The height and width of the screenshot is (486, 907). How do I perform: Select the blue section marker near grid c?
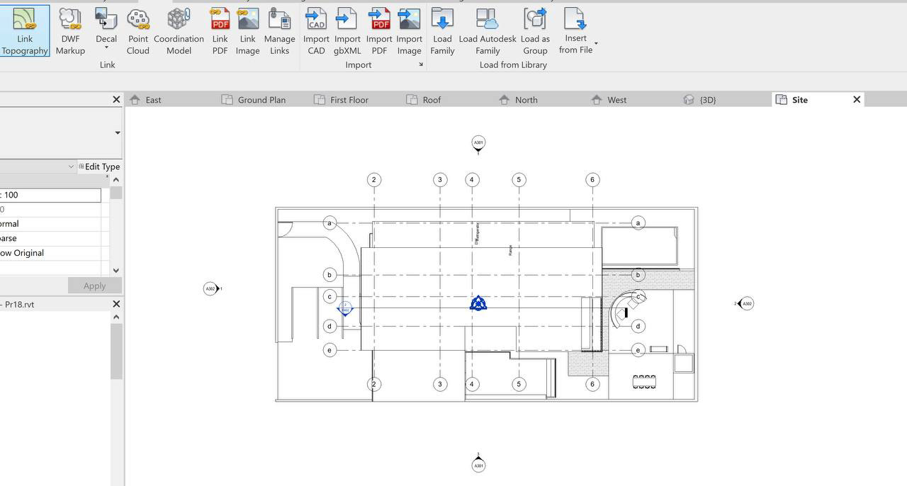pyautogui.click(x=345, y=309)
